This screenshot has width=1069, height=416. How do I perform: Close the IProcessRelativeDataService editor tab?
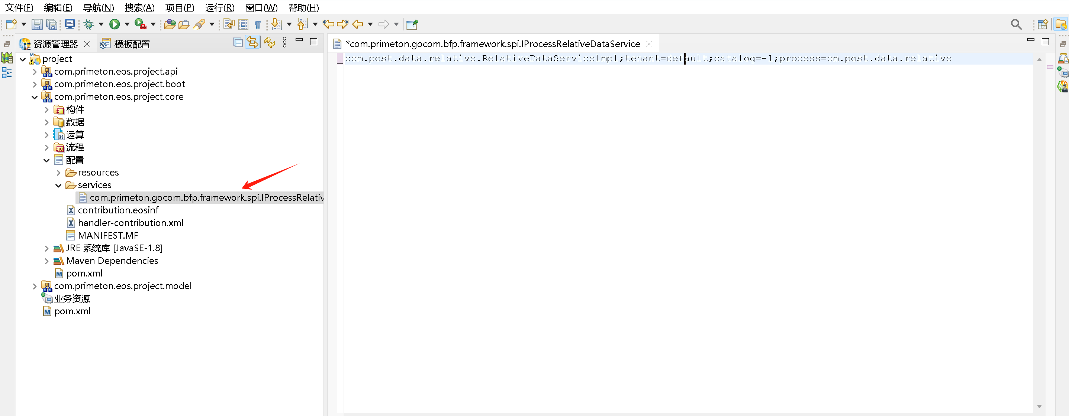pyautogui.click(x=650, y=44)
